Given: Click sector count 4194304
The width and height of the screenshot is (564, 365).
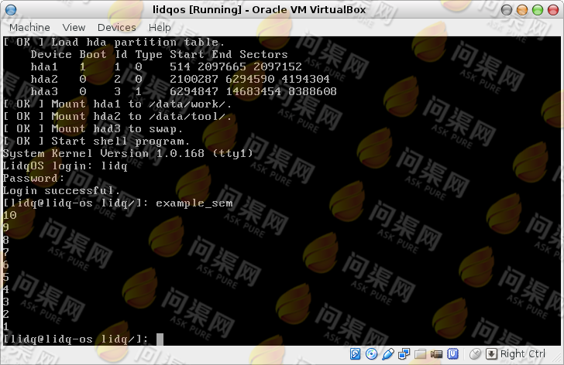Looking at the screenshot, I should 305,80.
